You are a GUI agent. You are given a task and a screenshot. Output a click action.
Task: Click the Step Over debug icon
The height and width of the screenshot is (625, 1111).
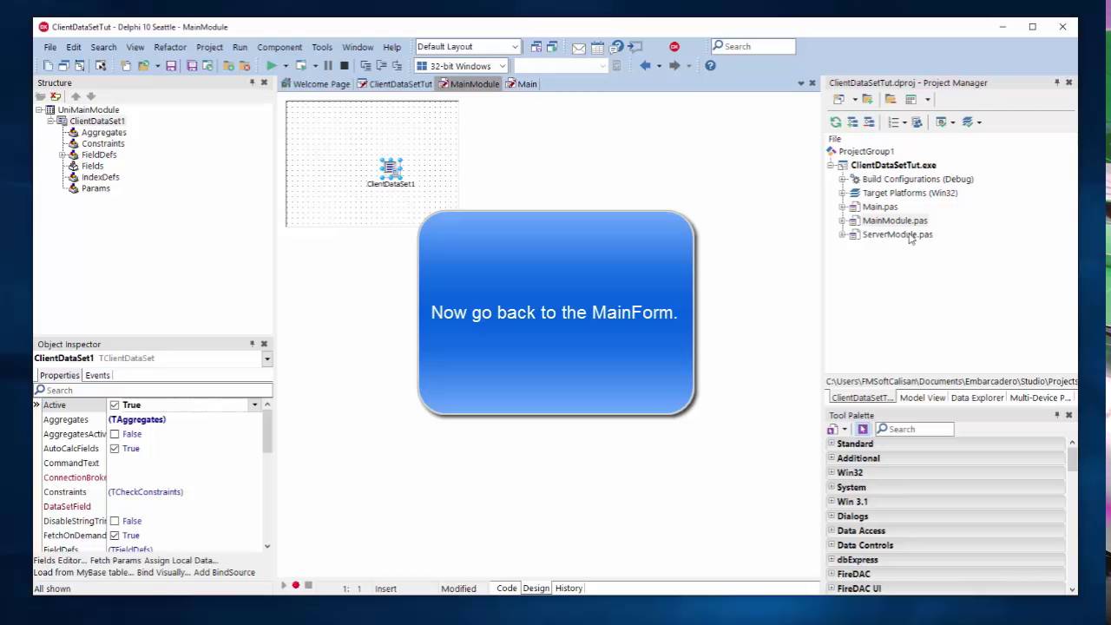[x=381, y=66]
